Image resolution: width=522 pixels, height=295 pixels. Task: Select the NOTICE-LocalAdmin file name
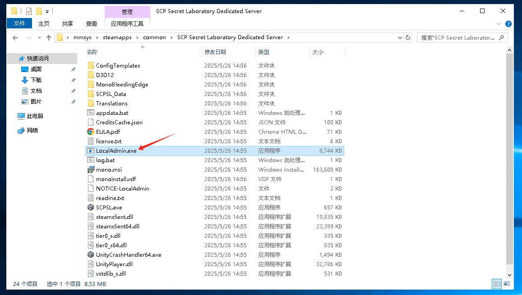pyautogui.click(x=123, y=188)
